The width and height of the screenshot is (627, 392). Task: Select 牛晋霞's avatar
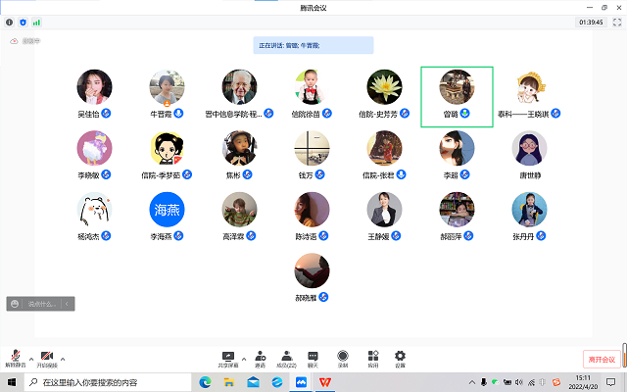click(167, 87)
